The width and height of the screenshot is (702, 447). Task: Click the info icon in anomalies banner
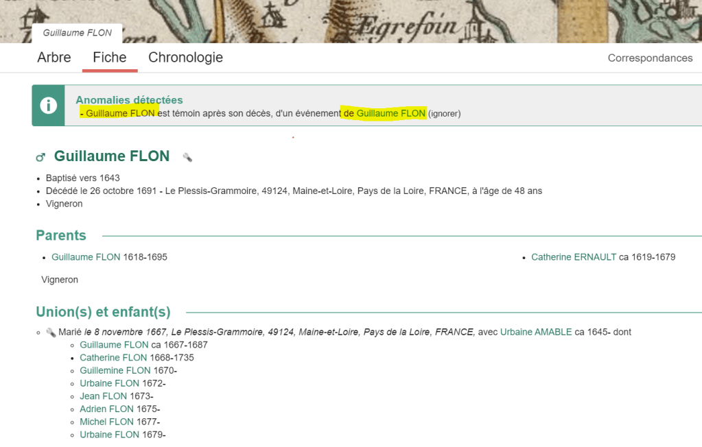[48, 106]
